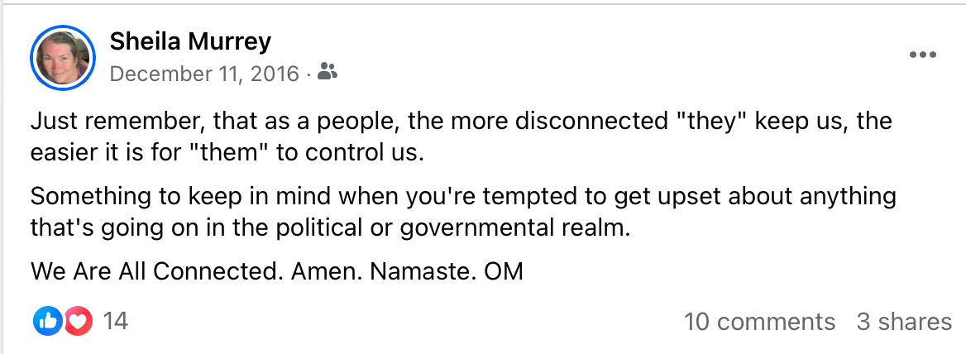Click the friends audience icon
966x354 pixels.
[328, 74]
